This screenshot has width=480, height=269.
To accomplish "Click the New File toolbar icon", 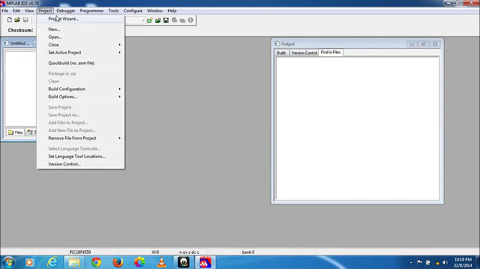I will (7, 21).
